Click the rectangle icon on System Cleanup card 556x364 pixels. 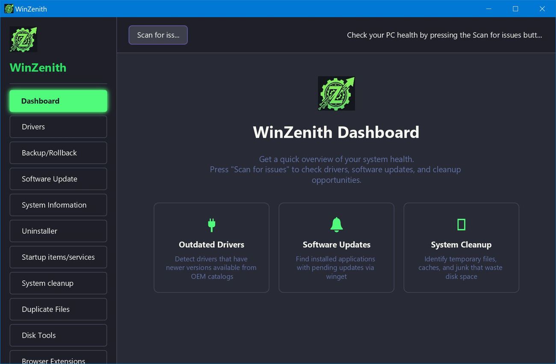click(x=461, y=224)
